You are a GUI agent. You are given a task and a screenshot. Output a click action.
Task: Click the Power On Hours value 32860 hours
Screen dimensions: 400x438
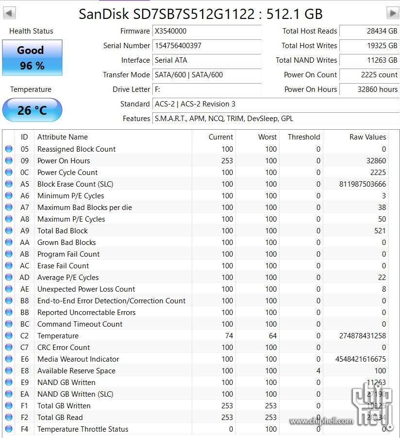pos(369,89)
